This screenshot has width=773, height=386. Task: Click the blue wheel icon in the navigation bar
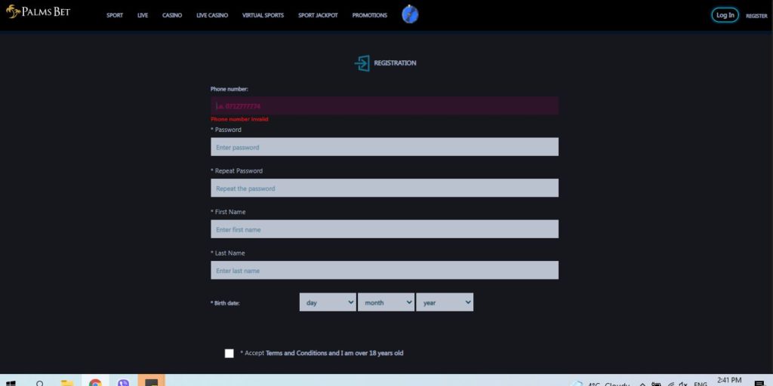[x=410, y=14]
